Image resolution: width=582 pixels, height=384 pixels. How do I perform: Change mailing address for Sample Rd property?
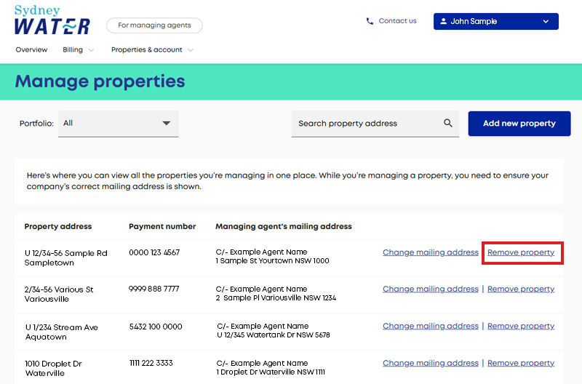click(431, 252)
